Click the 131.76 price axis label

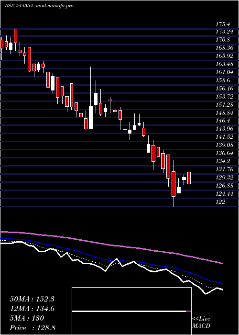(225, 169)
